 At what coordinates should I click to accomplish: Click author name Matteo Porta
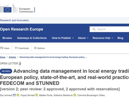pyautogui.click(x=46, y=95)
